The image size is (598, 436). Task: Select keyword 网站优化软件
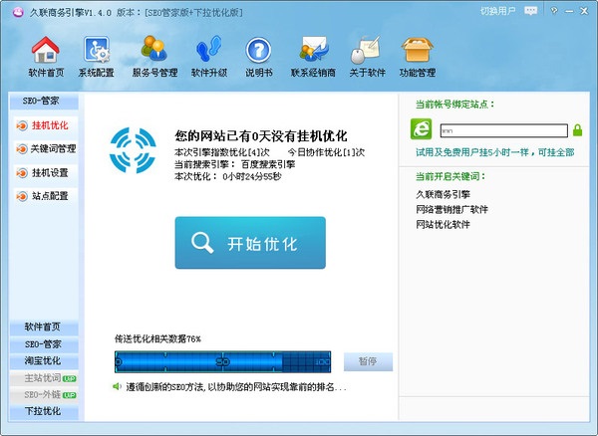[443, 225]
